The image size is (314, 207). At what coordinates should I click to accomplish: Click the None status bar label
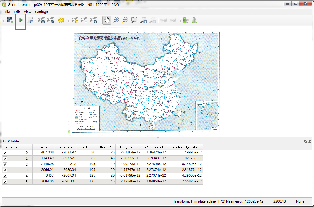(300, 201)
